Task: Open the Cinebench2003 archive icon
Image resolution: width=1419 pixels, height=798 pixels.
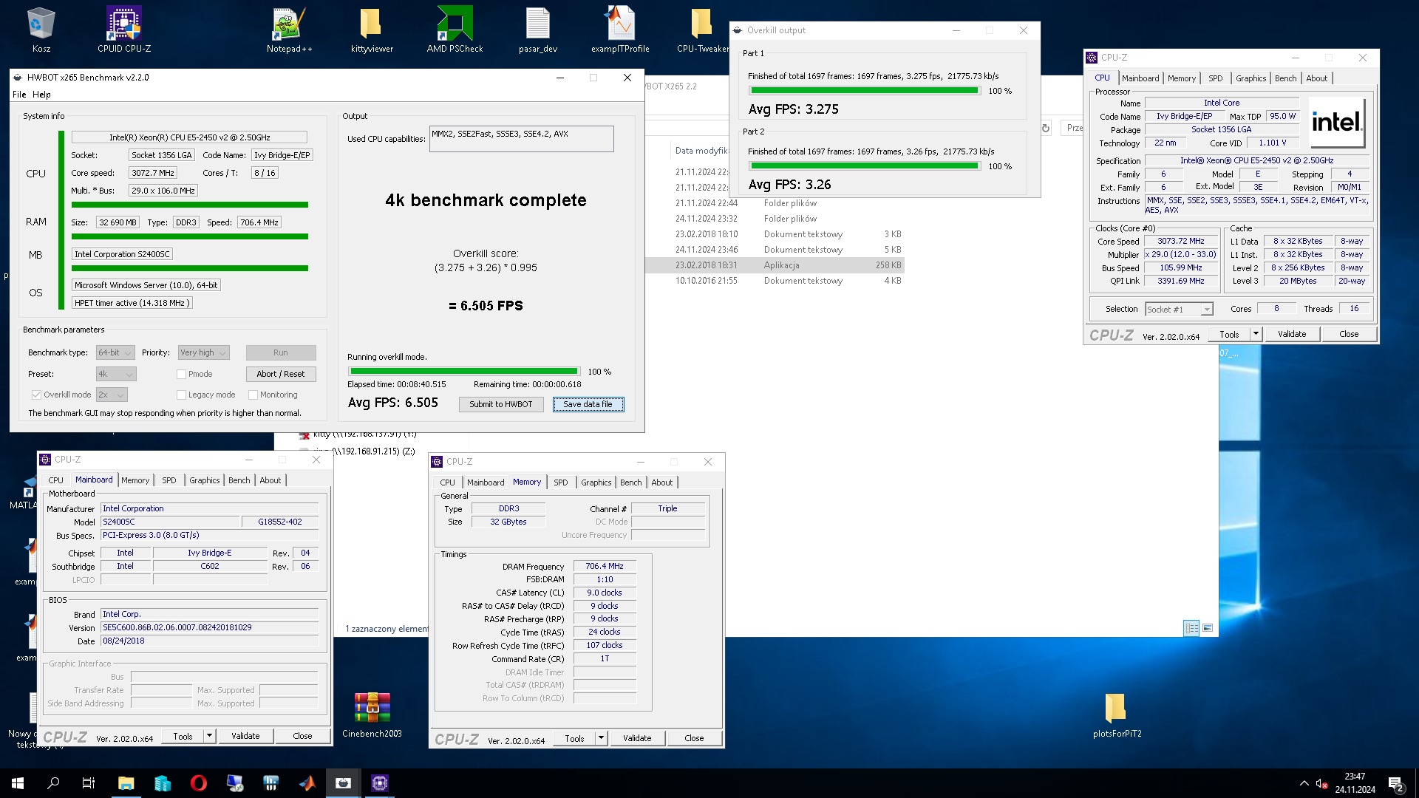Action: click(x=372, y=714)
